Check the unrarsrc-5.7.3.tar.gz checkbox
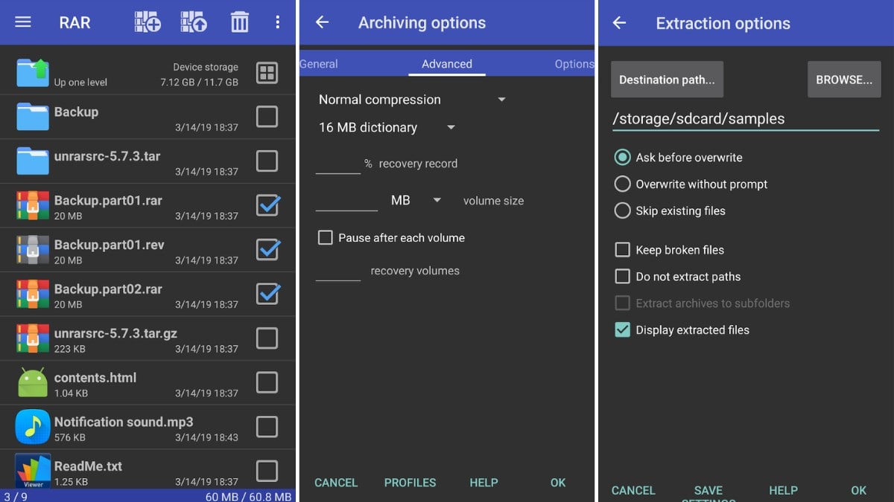Viewport: 894px width, 502px height. click(267, 338)
